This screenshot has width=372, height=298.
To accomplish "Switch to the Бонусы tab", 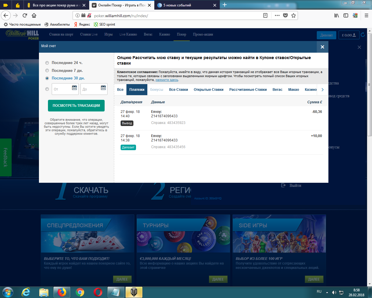I will click(x=157, y=90).
